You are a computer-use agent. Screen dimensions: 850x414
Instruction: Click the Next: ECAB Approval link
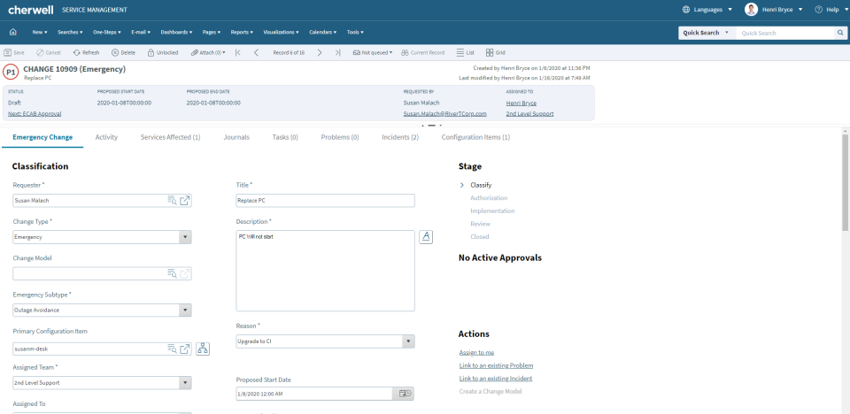point(35,114)
